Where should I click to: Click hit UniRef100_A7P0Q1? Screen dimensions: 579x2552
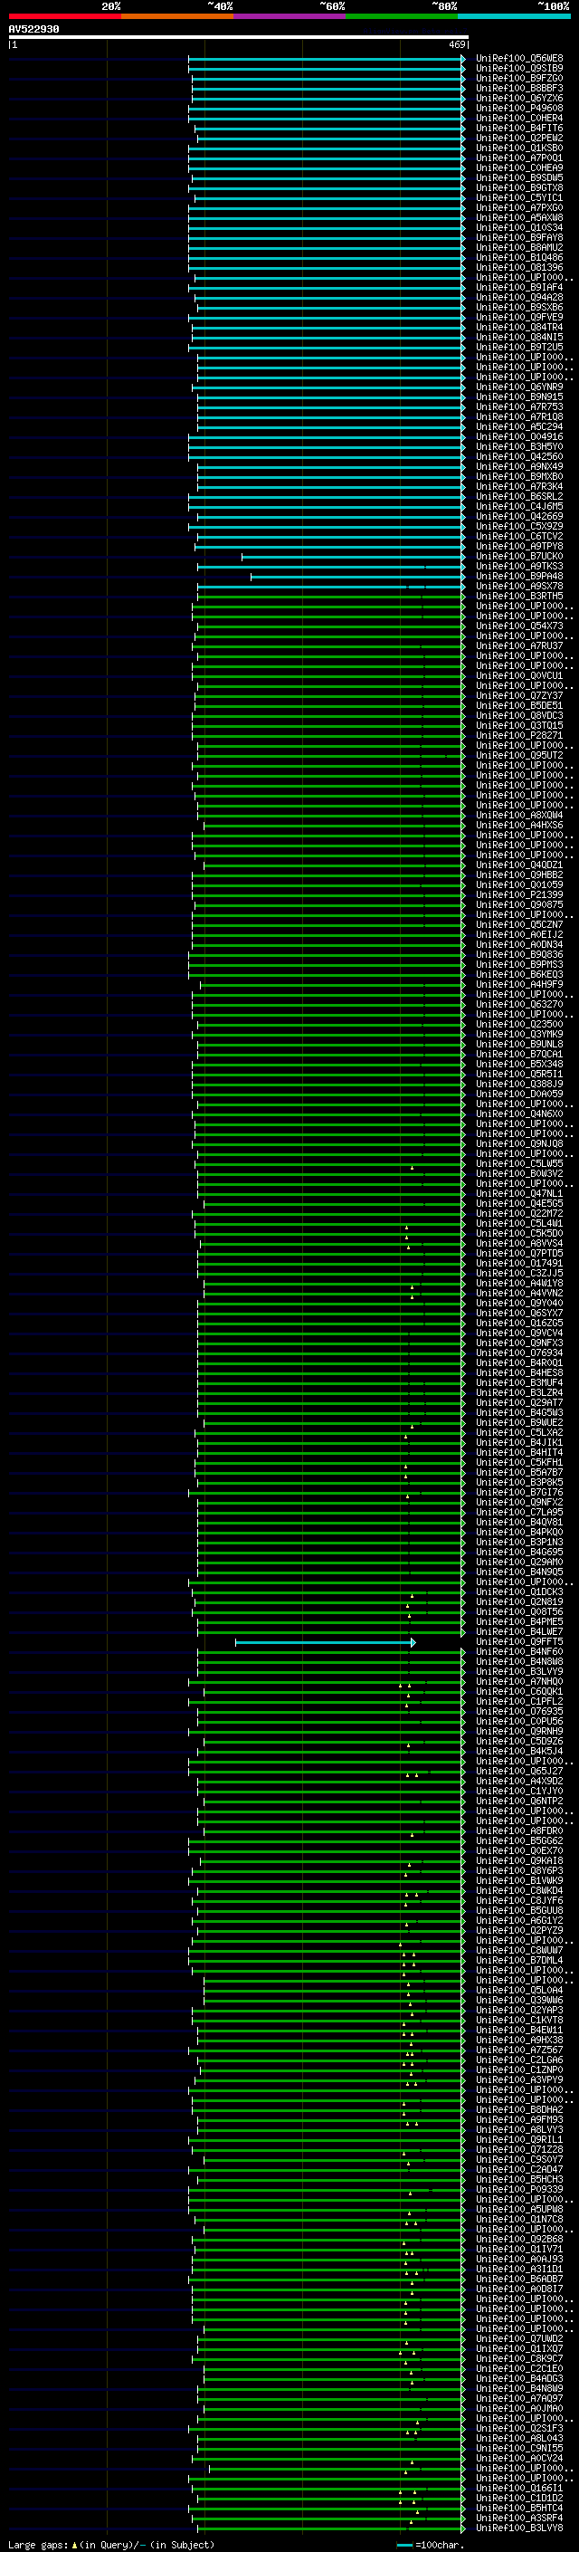[519, 158]
